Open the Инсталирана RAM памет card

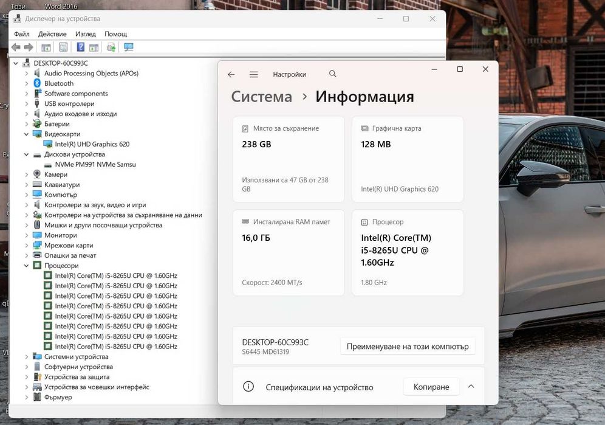289,253
